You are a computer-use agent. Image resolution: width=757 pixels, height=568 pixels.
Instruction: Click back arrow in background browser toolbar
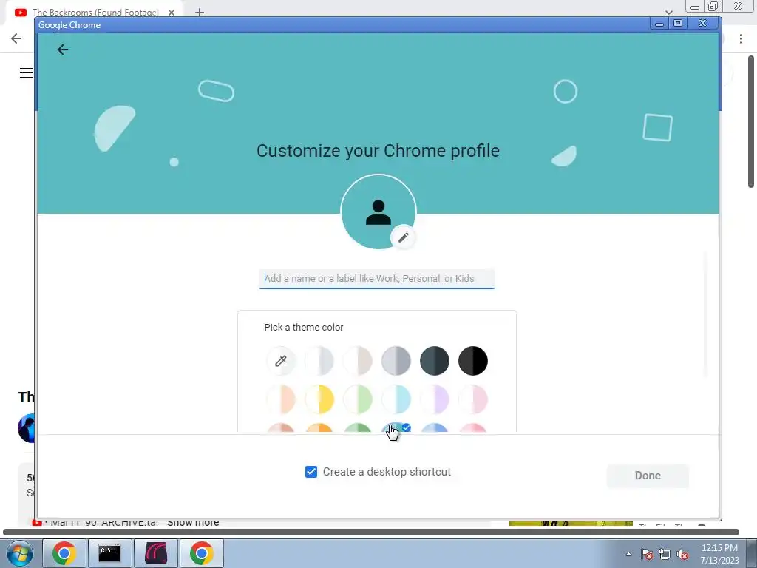coord(16,38)
